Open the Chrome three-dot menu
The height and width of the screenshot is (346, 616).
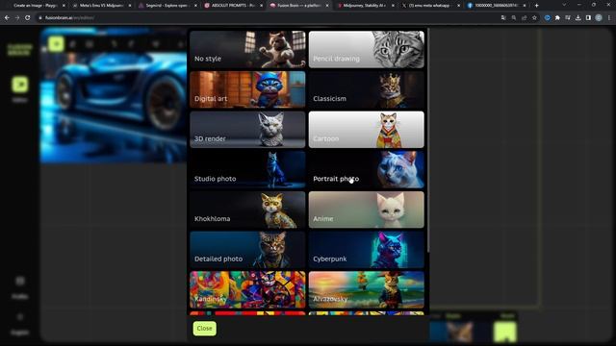pos(609,17)
